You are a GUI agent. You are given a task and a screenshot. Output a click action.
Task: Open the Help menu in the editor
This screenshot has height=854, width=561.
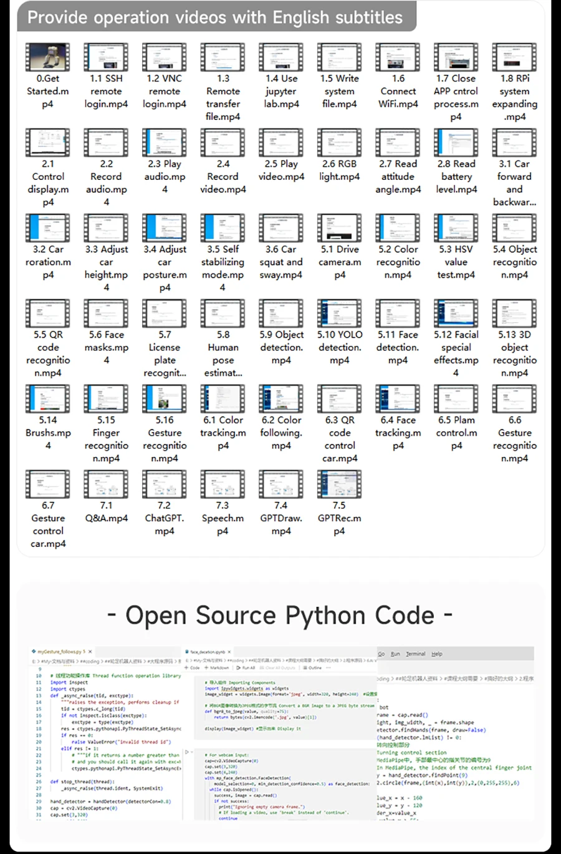click(437, 654)
